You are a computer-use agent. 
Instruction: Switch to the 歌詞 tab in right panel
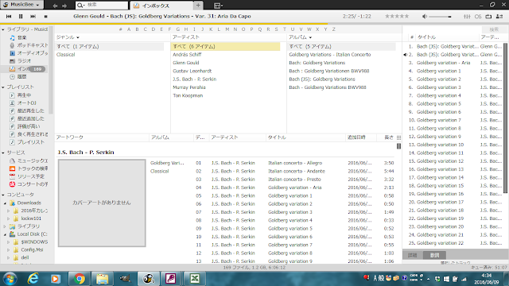pos(435,255)
